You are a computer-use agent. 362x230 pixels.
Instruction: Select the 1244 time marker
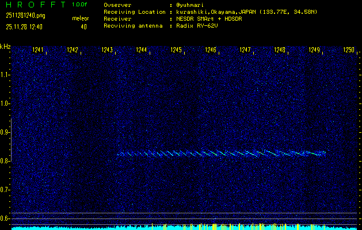click(142, 51)
